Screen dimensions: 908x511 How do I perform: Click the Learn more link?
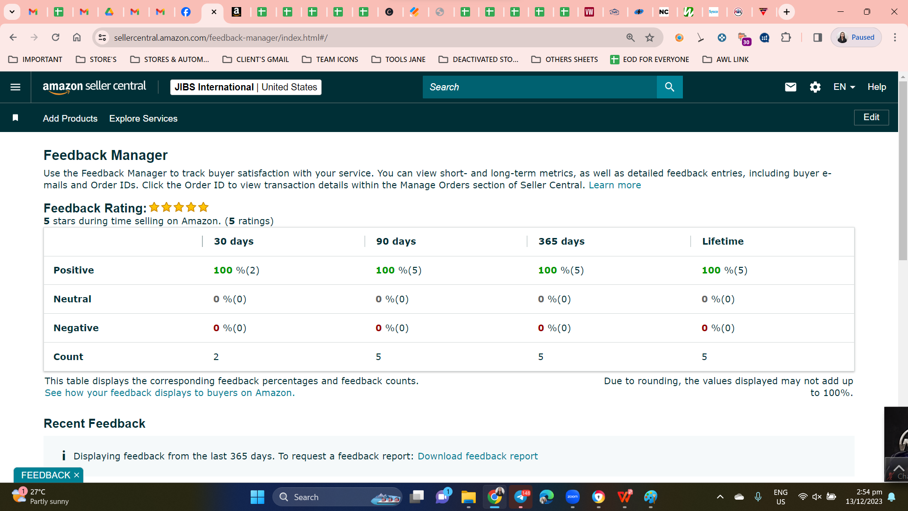[615, 185]
